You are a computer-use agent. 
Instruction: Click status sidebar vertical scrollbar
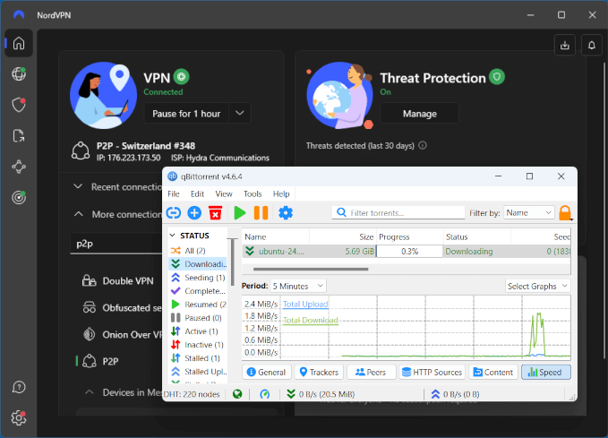pyautogui.click(x=232, y=262)
